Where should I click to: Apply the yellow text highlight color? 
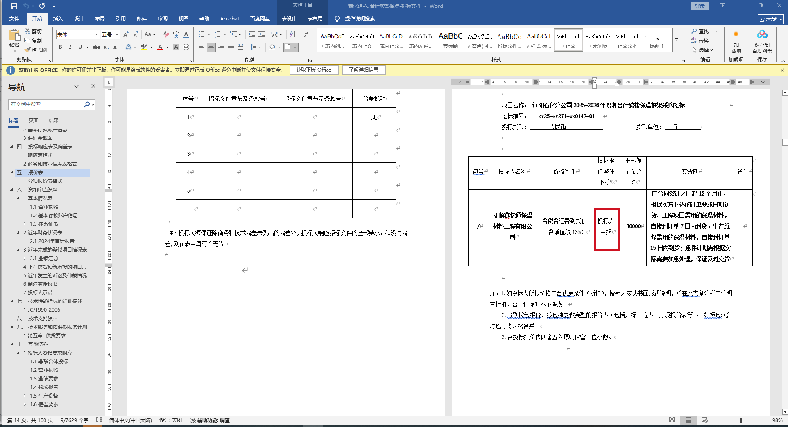click(144, 47)
